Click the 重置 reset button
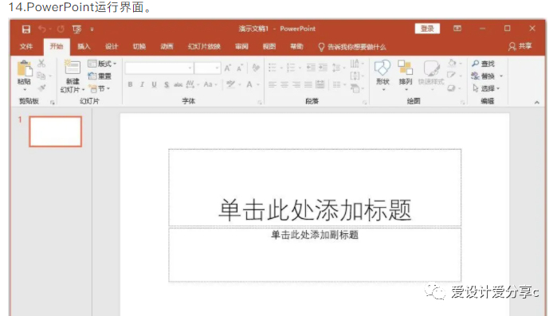 click(x=100, y=76)
